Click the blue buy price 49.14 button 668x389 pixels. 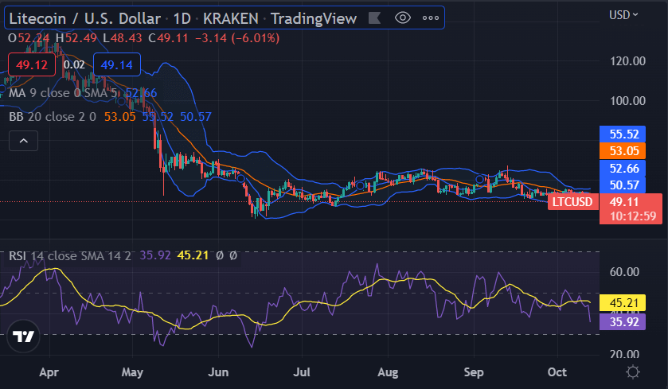(117, 65)
